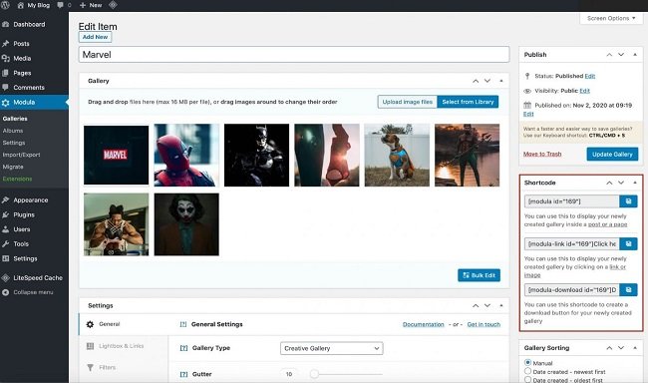The image size is (648, 383).
Task: Click the diamond-shaped LiteSpeed icon in admin bar
Action: pos(113,5)
